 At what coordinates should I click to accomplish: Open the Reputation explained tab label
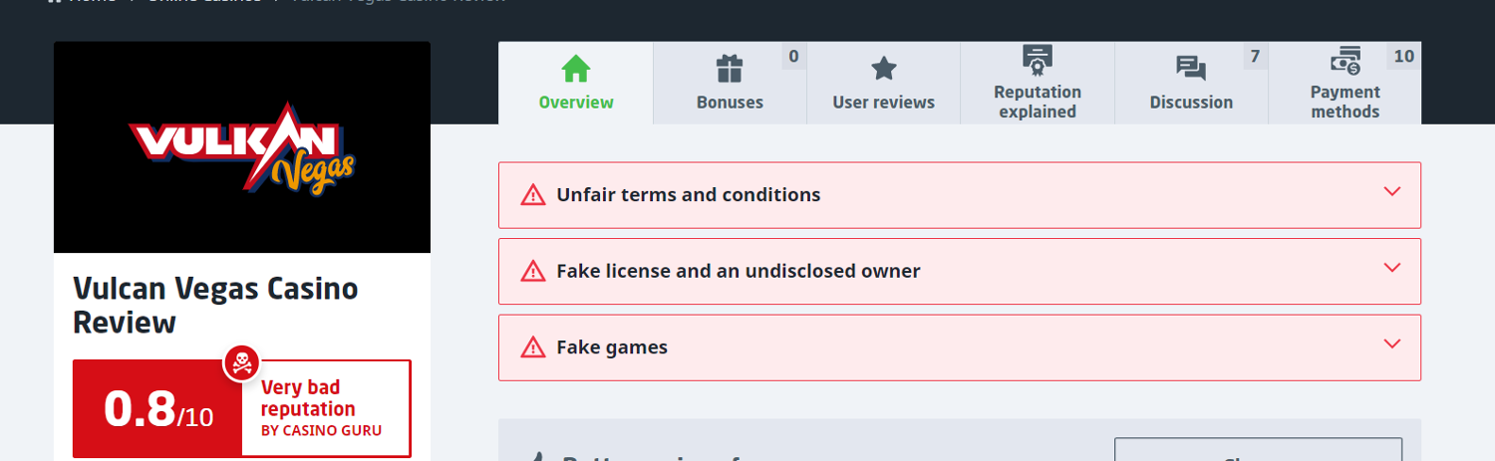(1038, 102)
